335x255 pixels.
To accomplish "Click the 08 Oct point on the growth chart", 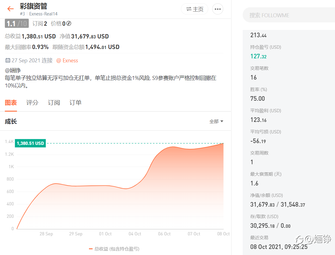I will 223,143.
